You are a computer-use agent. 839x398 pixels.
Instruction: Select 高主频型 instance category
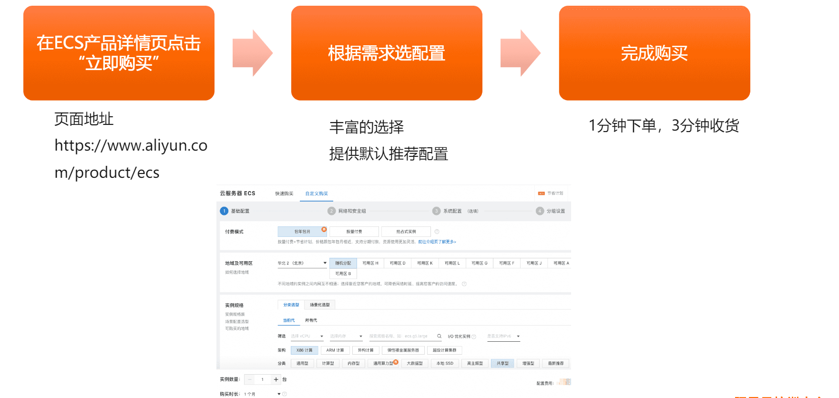point(475,364)
